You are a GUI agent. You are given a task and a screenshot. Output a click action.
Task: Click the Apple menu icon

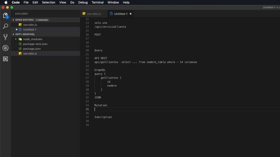[x=6, y=2]
